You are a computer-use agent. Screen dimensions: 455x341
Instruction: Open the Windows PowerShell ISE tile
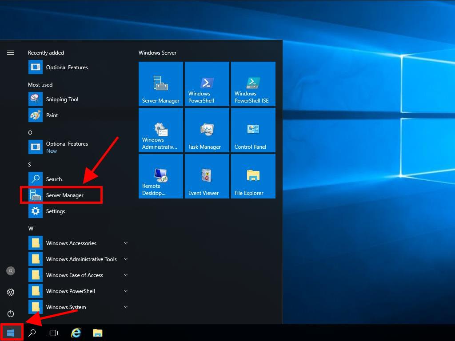click(x=253, y=84)
